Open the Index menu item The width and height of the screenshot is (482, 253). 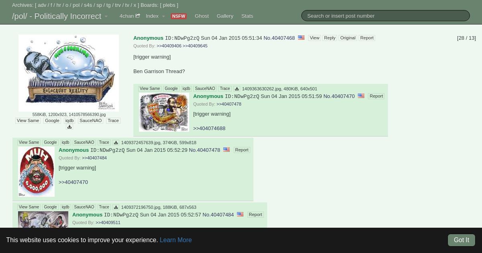click(152, 16)
